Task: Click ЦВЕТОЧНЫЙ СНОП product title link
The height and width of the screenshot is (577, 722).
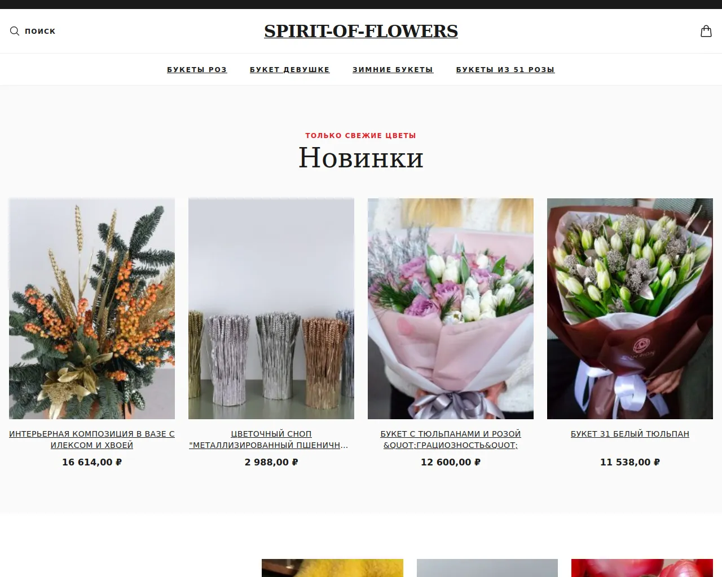Action: click(x=271, y=440)
